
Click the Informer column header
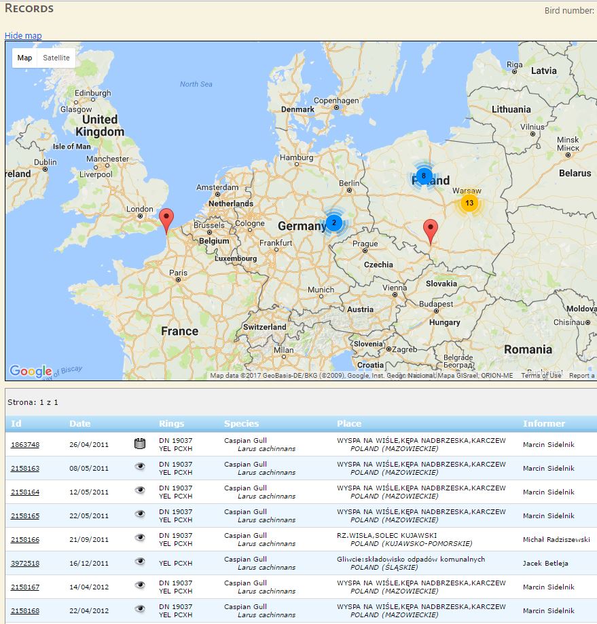[543, 424]
